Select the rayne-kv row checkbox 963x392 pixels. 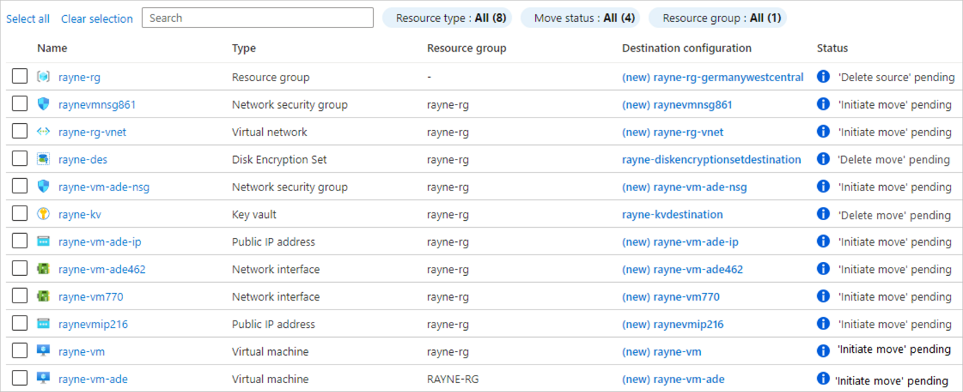(19, 215)
